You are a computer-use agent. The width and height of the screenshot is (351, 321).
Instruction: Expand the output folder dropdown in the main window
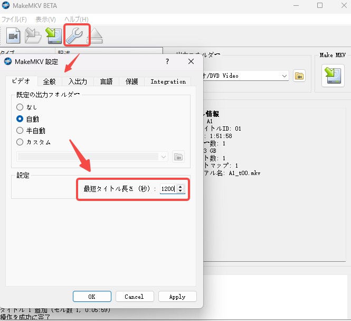(x=284, y=76)
